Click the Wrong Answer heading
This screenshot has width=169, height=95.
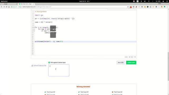pos(83,87)
